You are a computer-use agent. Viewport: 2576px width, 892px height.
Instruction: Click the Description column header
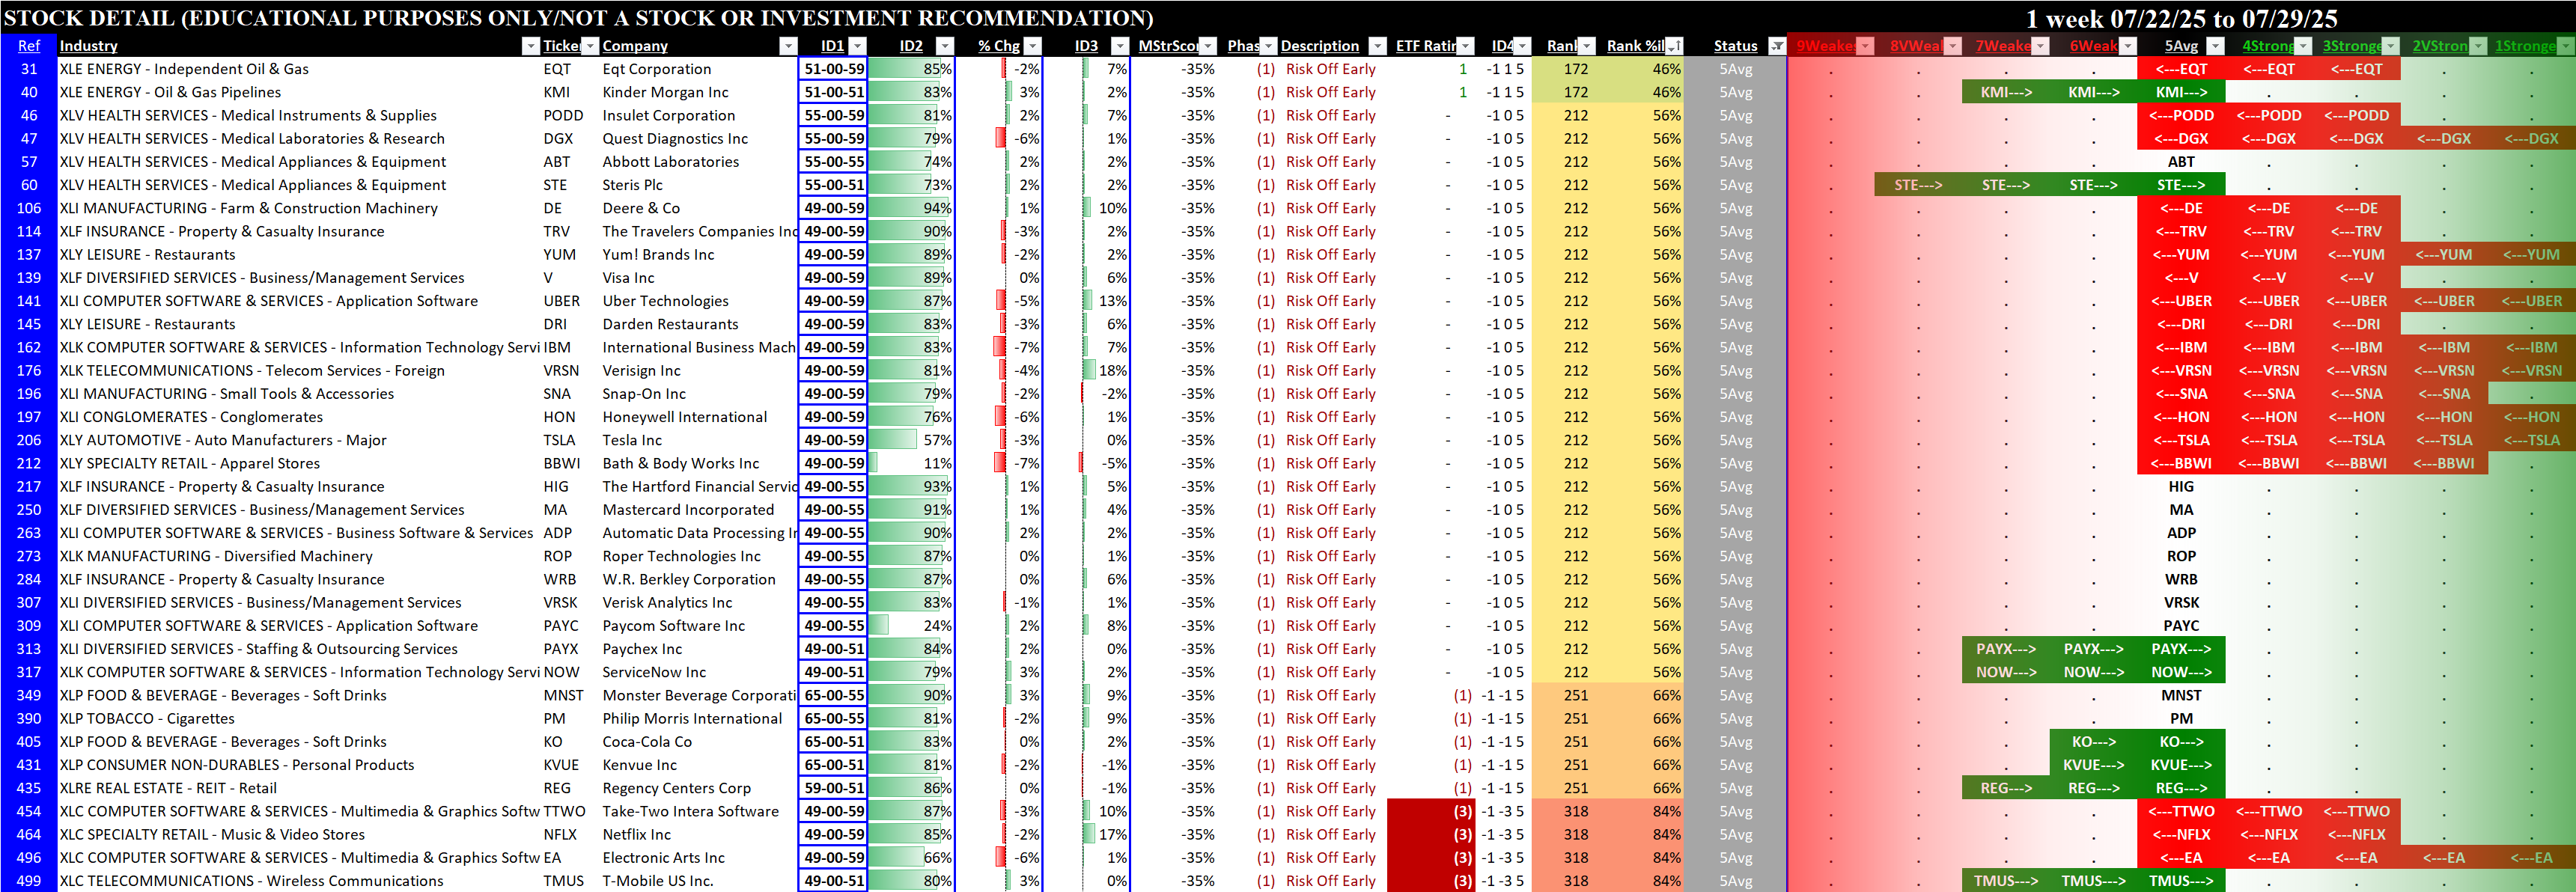tap(1319, 46)
